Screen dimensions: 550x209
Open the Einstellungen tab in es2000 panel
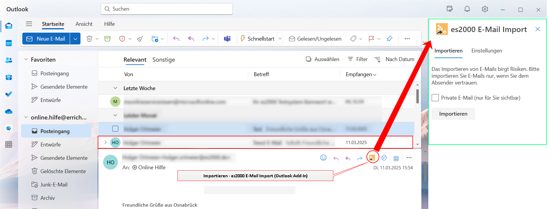(487, 51)
